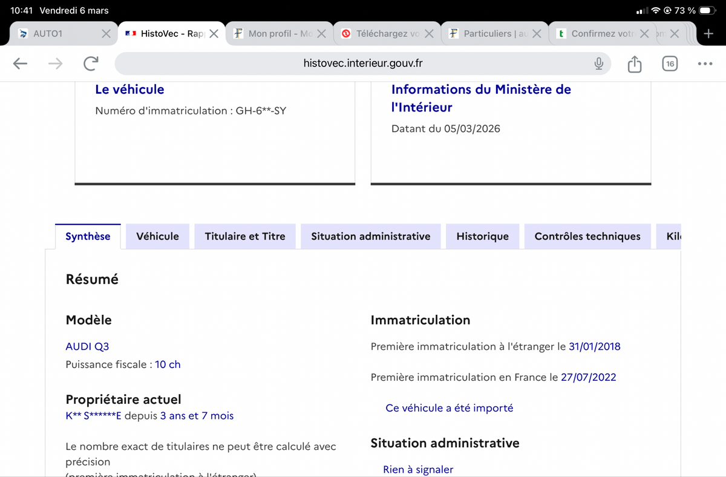726x477 pixels.
Task: Tap the battery status indicator
Action: (707, 11)
